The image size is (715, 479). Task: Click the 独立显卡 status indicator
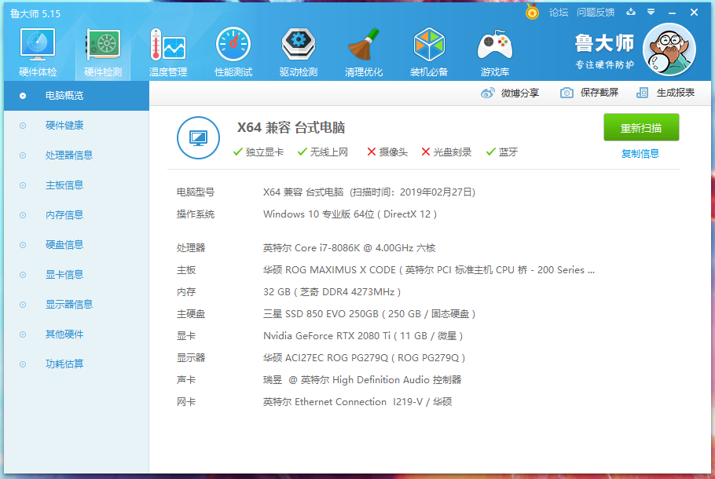coord(258,152)
